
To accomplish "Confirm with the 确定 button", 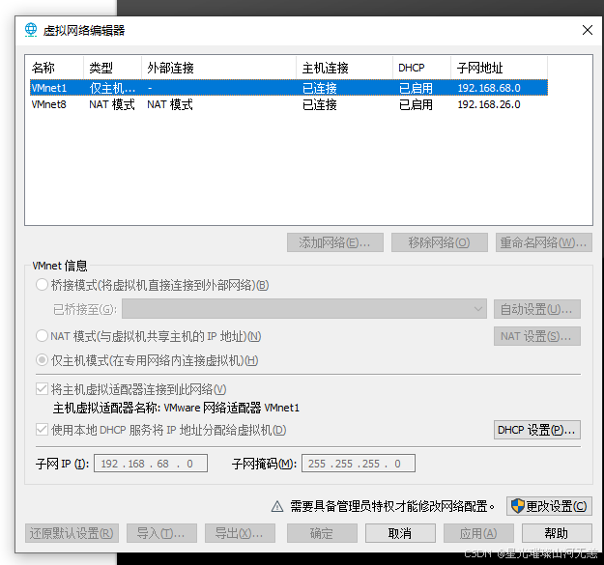I will coord(322,533).
